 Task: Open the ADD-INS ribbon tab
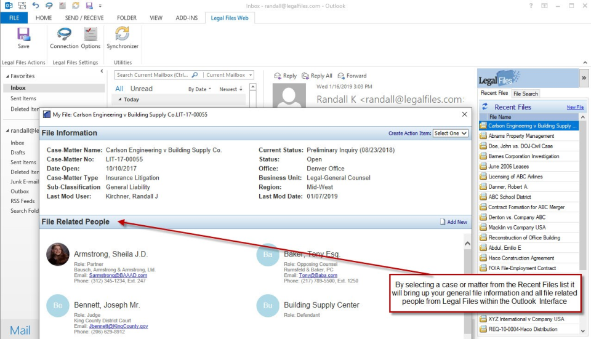coord(187,18)
